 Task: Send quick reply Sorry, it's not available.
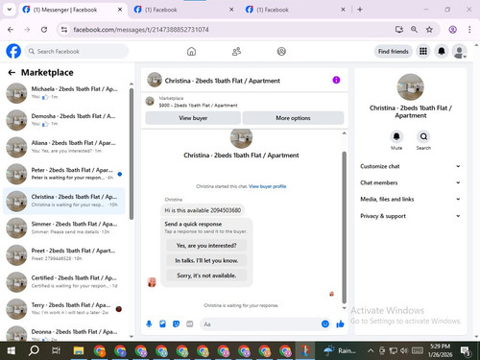coord(206,276)
